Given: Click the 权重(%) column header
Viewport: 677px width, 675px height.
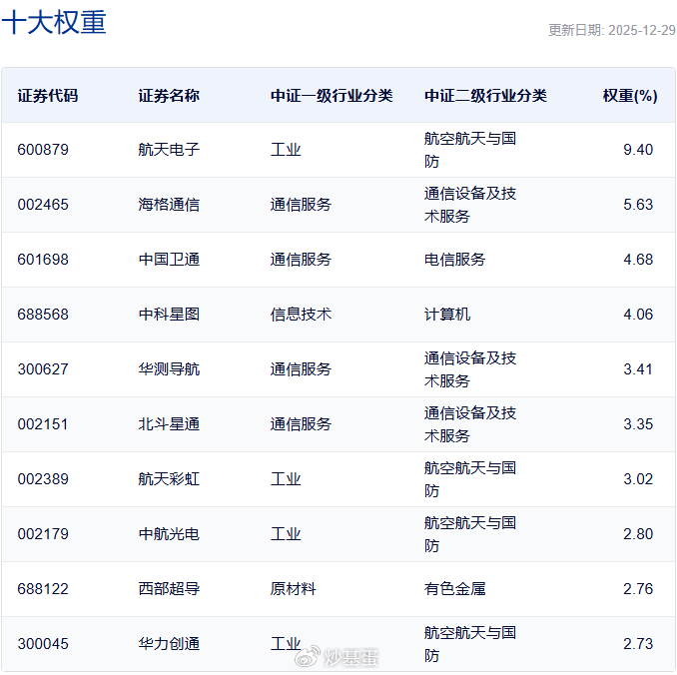Looking at the screenshot, I should click(x=630, y=96).
